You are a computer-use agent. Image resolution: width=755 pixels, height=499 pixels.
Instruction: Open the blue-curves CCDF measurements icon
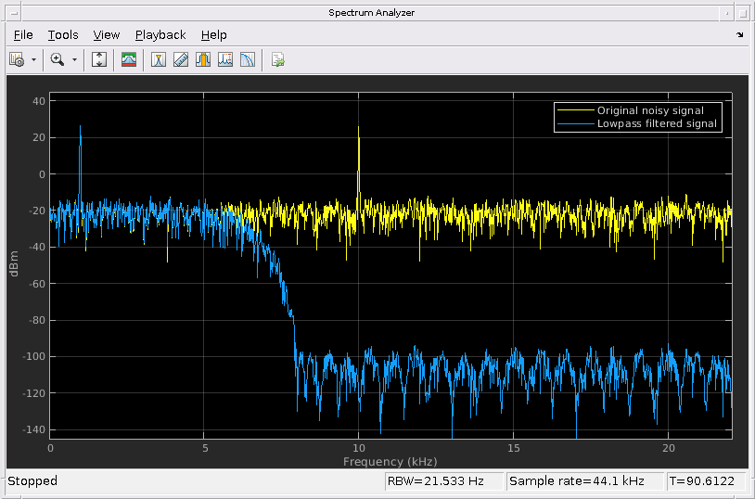tap(248, 59)
